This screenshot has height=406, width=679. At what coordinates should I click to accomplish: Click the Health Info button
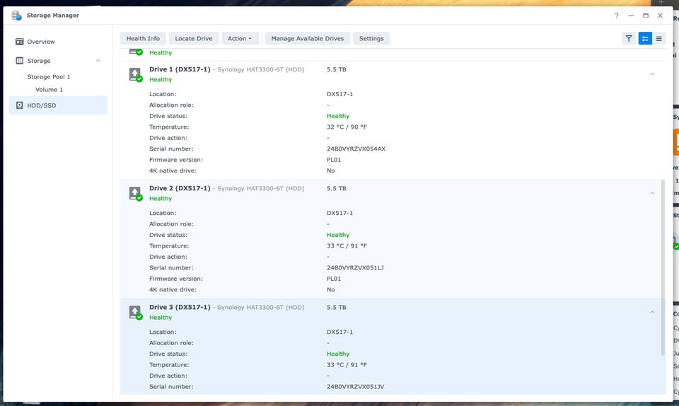pos(143,38)
